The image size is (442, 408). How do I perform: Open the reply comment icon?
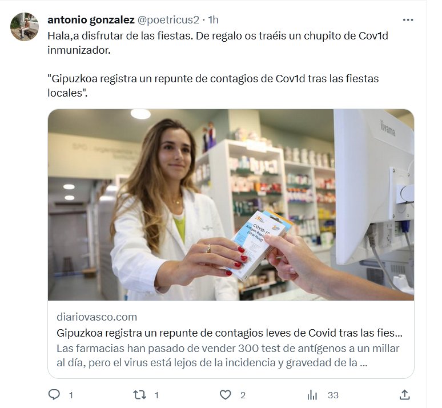54,395
